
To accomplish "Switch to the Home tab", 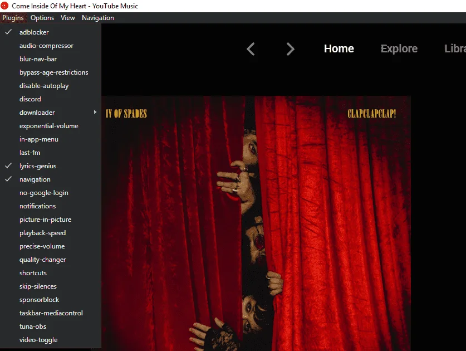I will click(x=339, y=48).
